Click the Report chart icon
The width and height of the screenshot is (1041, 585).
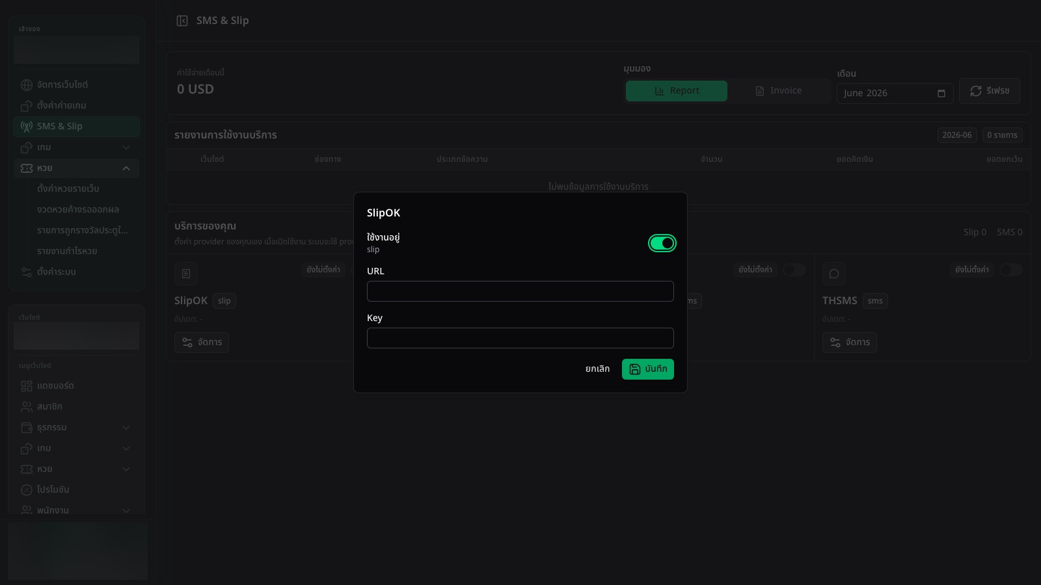point(659,91)
